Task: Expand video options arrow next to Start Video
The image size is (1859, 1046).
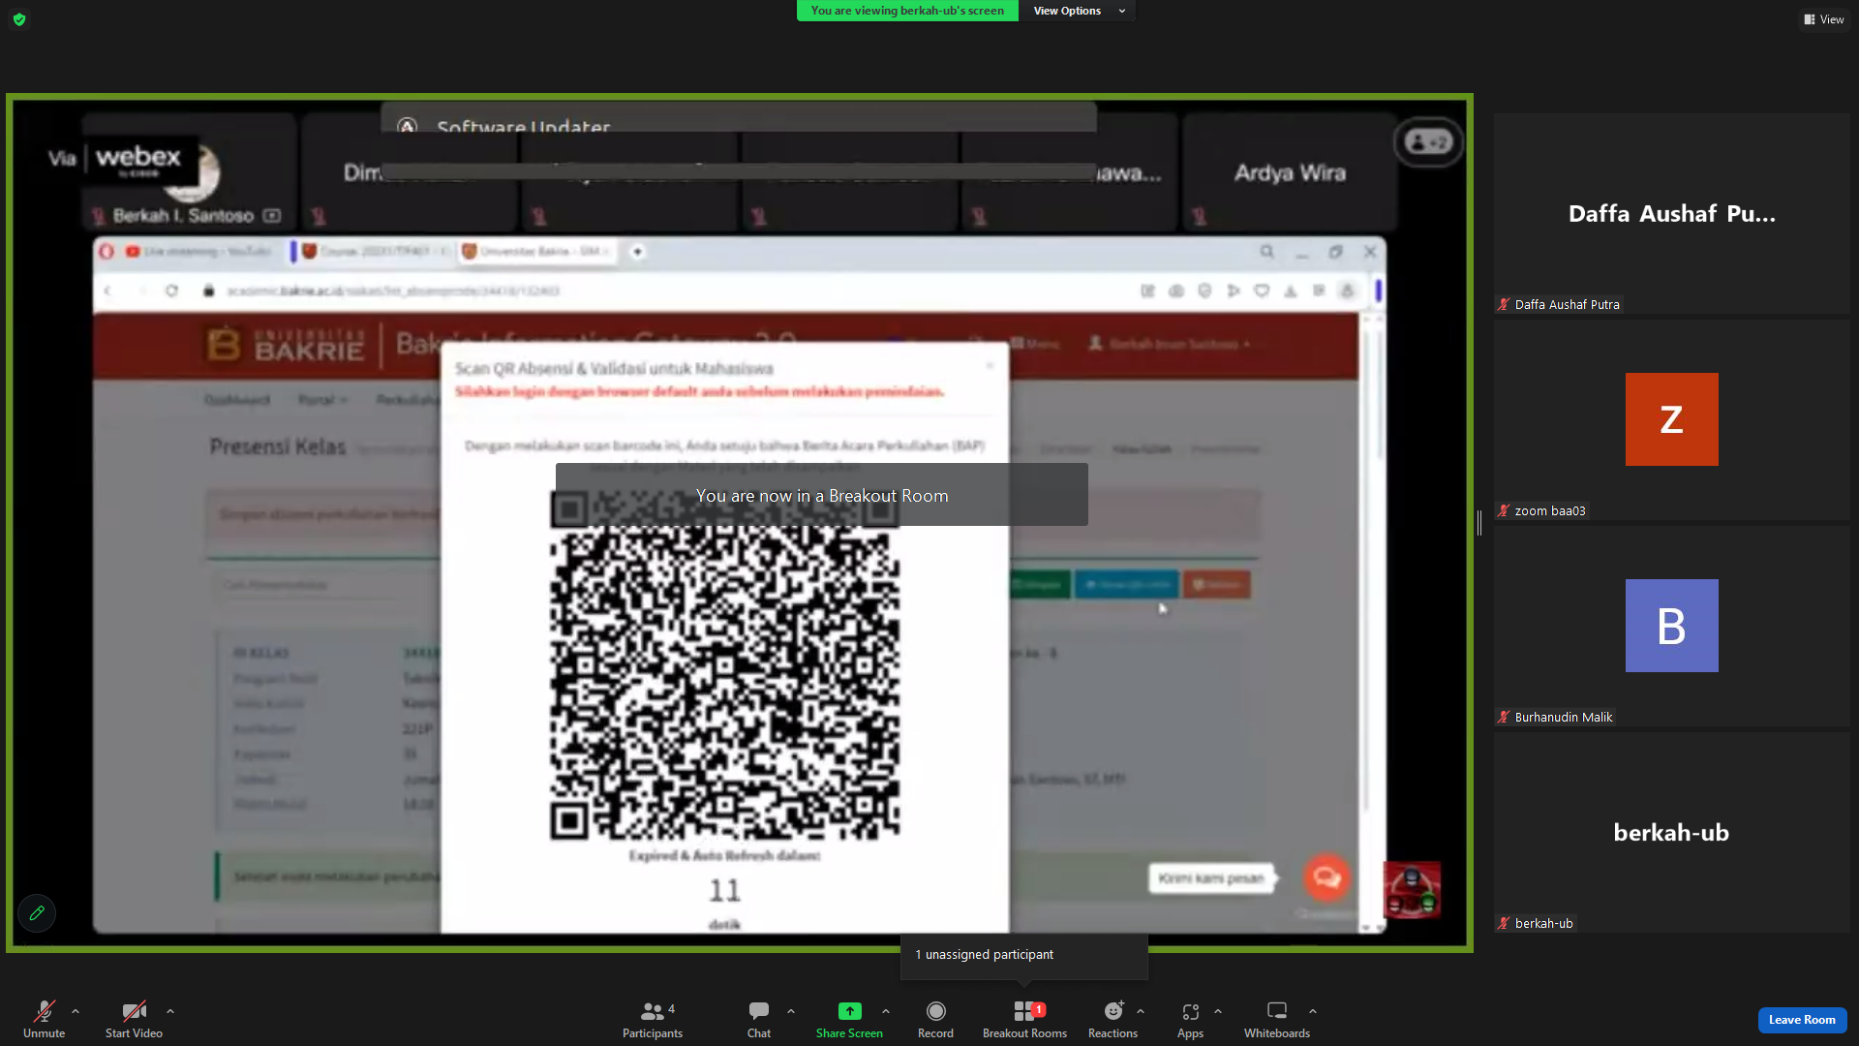Action: pyautogui.click(x=170, y=1011)
